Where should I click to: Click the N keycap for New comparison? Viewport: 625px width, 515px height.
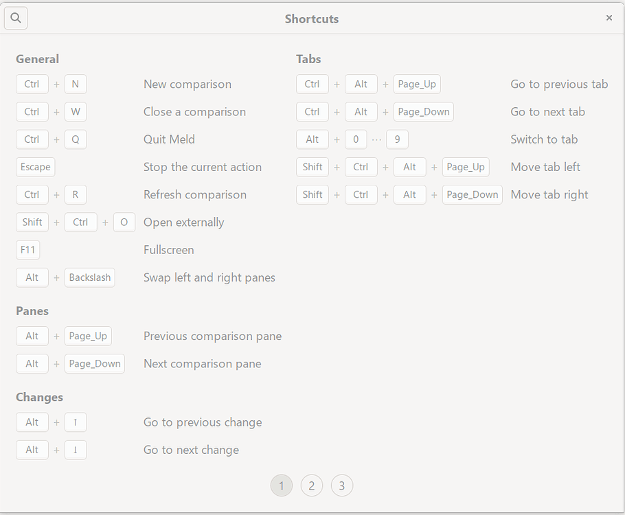coord(76,84)
